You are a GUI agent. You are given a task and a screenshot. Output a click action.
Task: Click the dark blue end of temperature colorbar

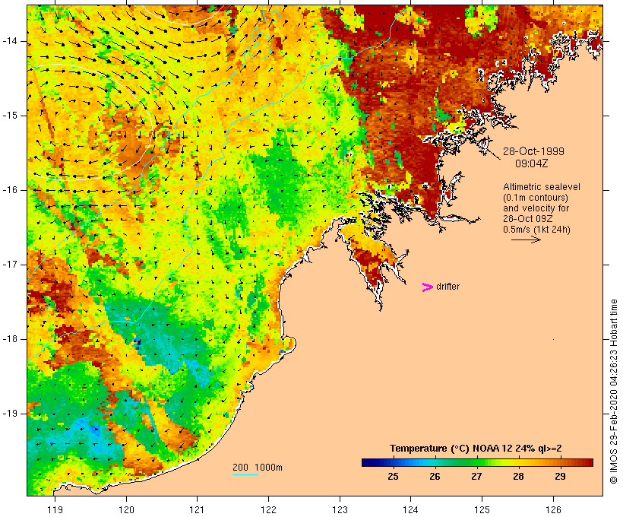point(368,462)
